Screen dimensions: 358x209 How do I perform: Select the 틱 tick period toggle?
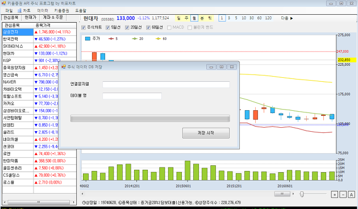pos(210,18)
